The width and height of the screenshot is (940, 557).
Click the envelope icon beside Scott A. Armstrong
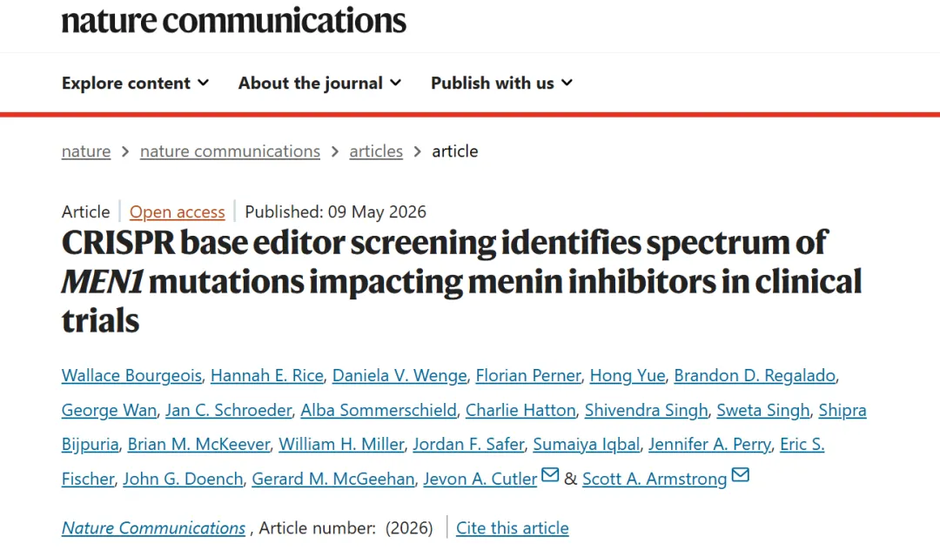[x=741, y=475]
